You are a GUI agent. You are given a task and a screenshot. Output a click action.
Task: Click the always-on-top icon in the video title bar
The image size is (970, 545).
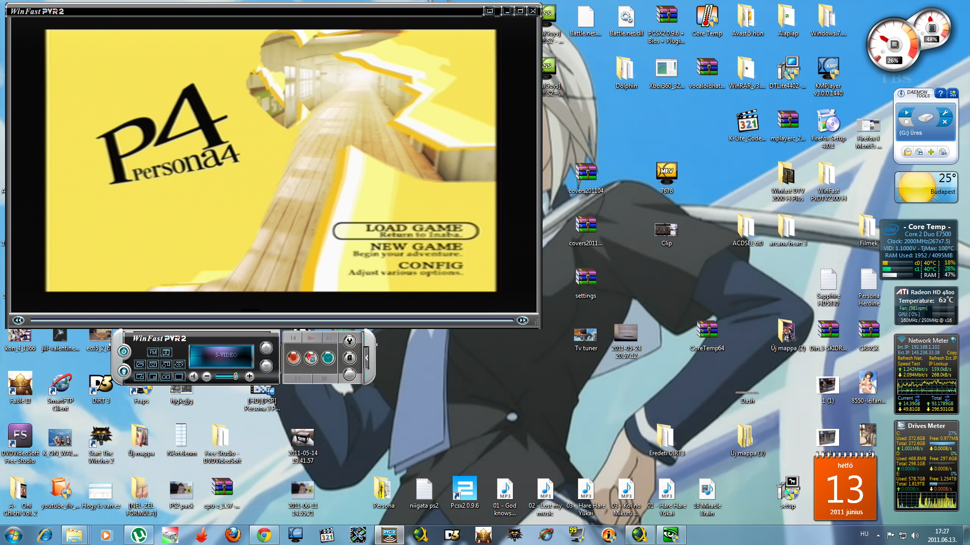tap(489, 11)
